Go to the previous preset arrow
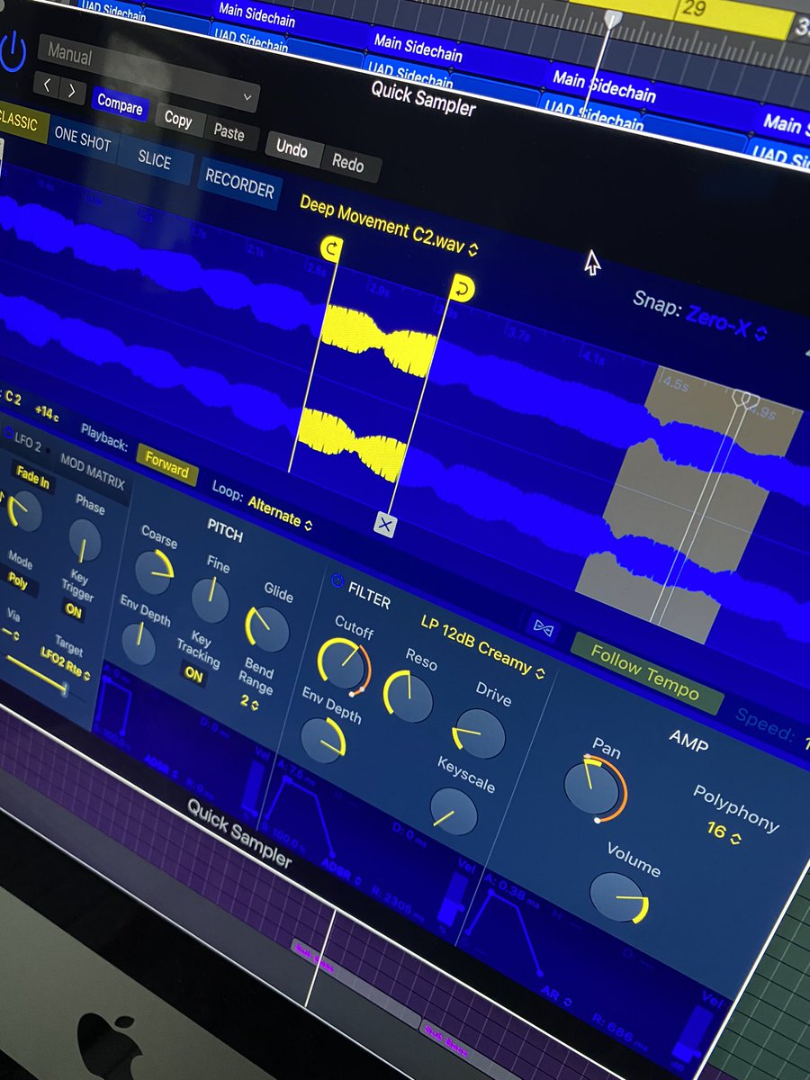The width and height of the screenshot is (810, 1080). coord(48,85)
